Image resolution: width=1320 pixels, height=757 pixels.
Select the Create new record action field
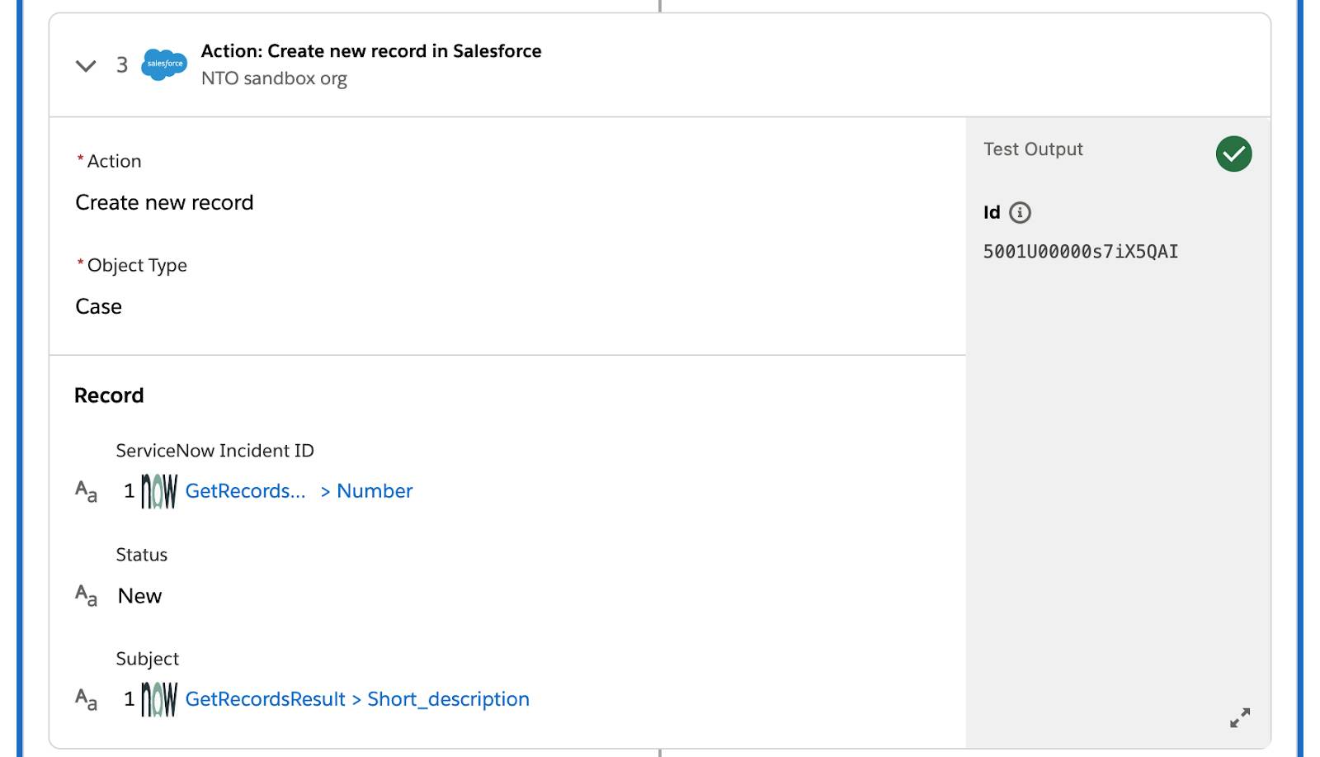[x=164, y=202]
